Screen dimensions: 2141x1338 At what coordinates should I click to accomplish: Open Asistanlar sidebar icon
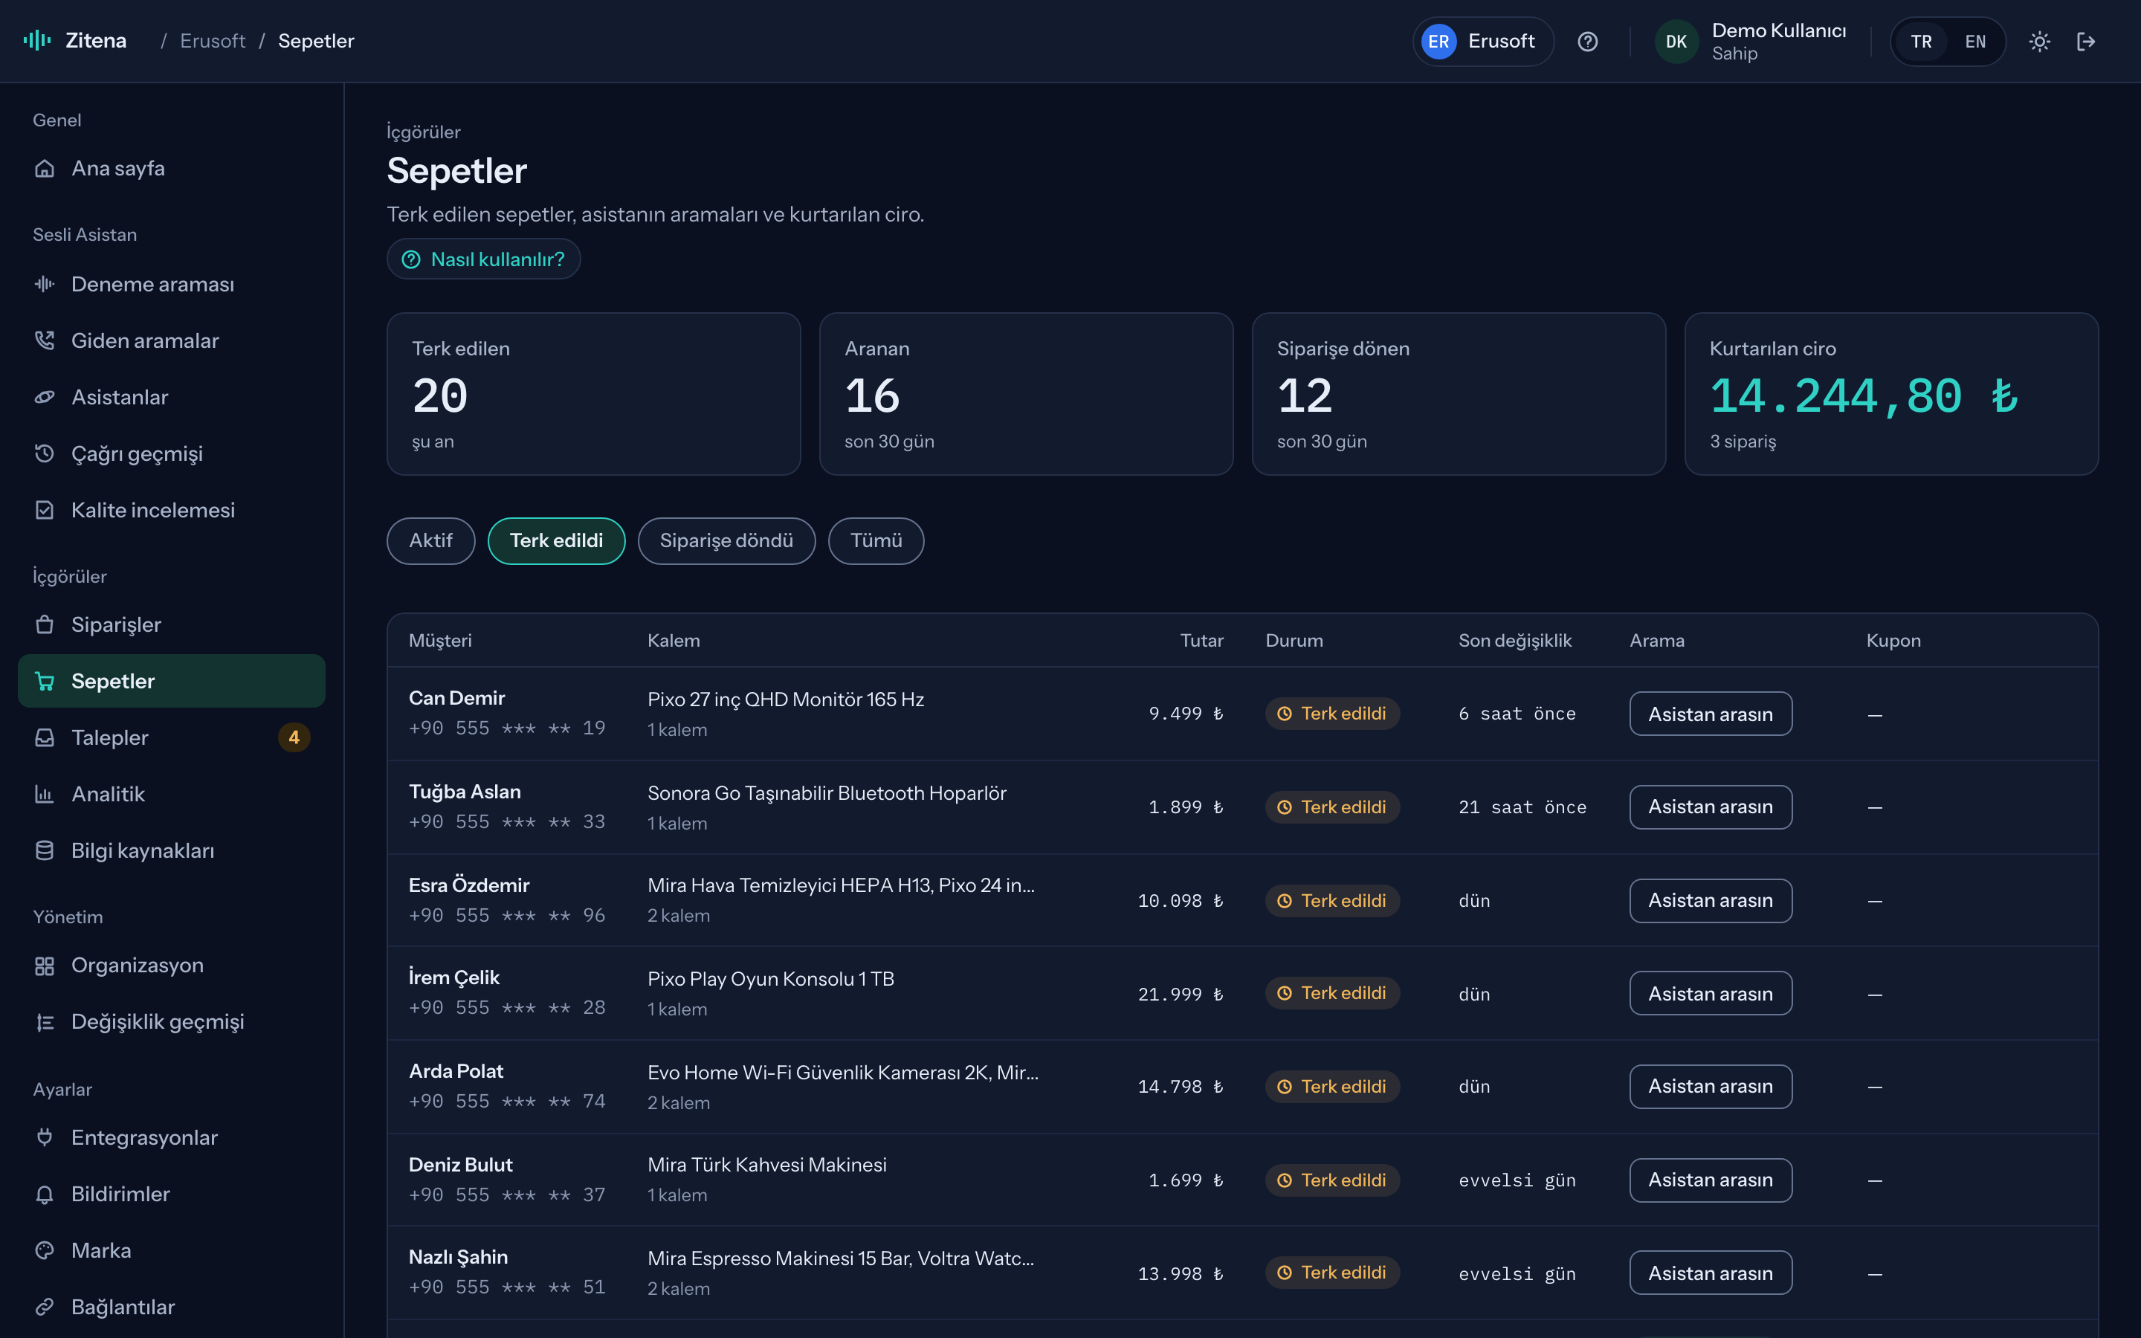[x=45, y=398]
